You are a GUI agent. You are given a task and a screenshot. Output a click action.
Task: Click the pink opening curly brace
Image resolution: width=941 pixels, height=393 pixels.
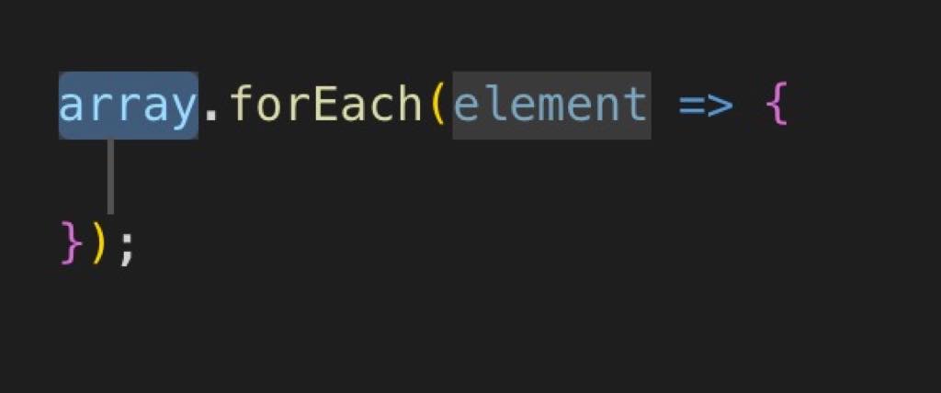776,106
